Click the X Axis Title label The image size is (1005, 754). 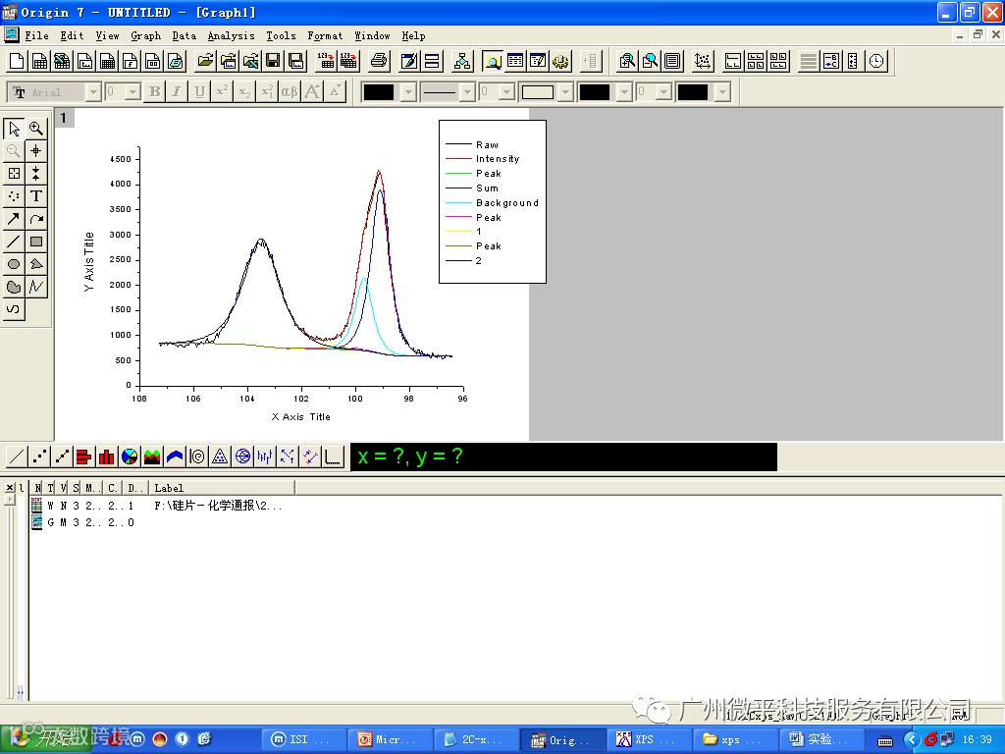300,416
